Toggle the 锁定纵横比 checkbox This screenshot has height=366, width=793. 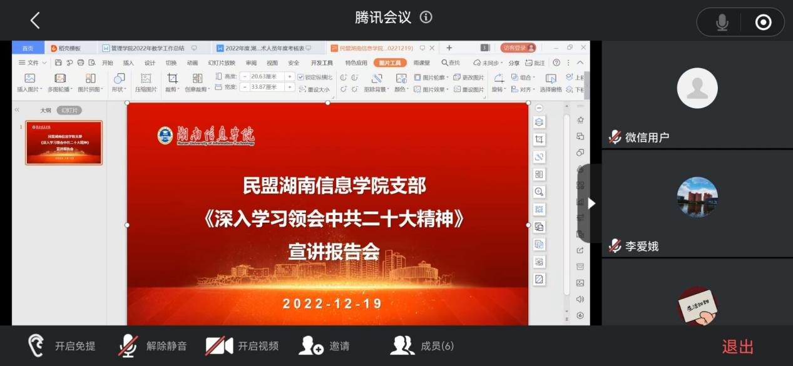pyautogui.click(x=301, y=77)
